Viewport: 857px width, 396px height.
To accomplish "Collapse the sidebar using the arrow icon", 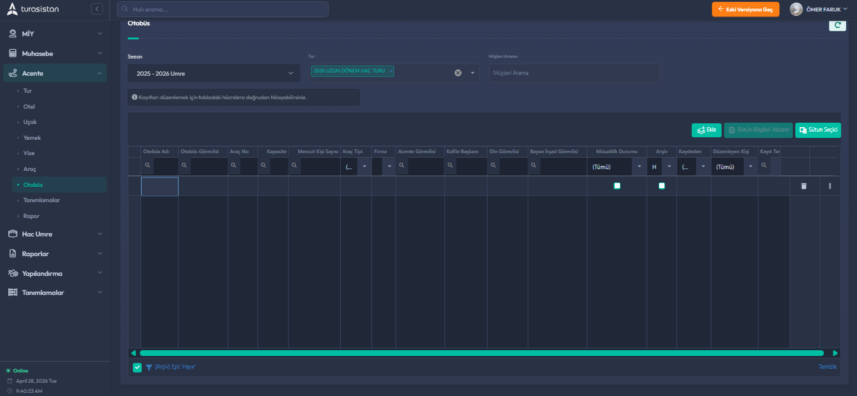I will pos(97,9).
